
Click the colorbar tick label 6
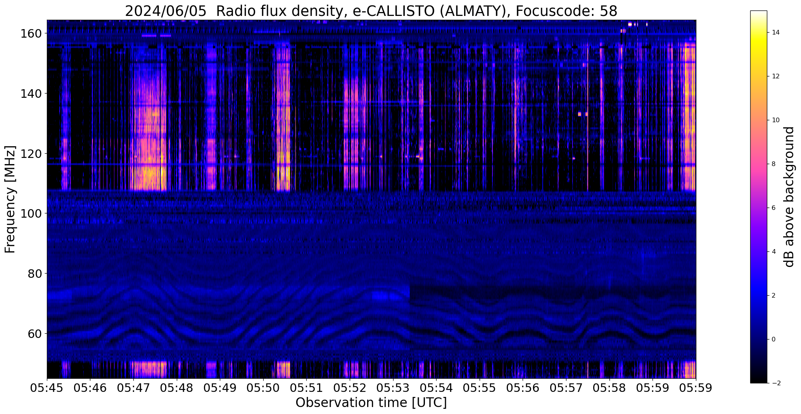tap(774, 208)
